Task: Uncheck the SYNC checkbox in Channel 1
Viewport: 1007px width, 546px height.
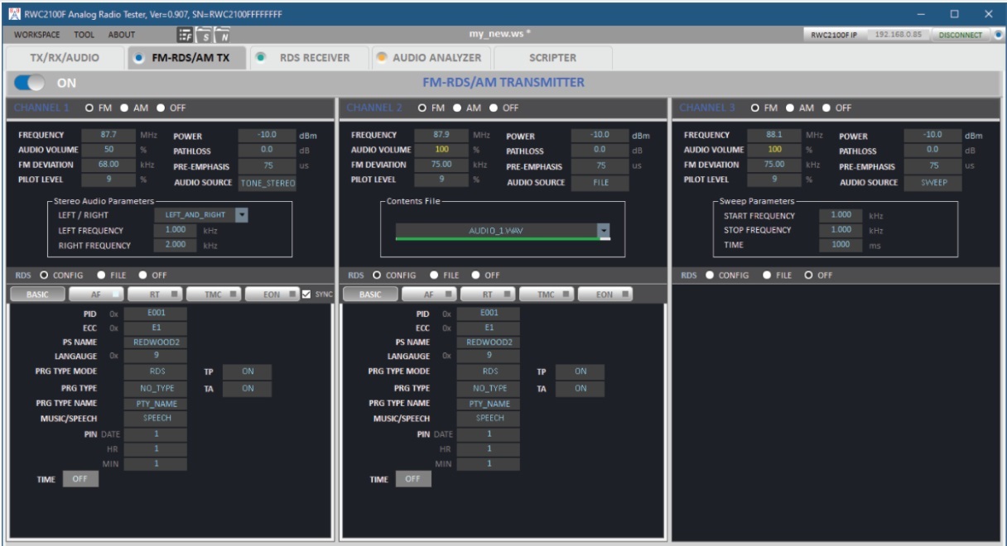Action: pos(306,294)
